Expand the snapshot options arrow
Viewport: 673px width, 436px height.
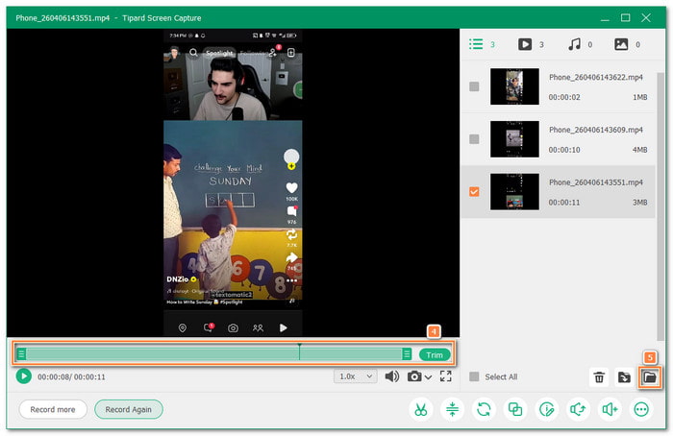428,377
